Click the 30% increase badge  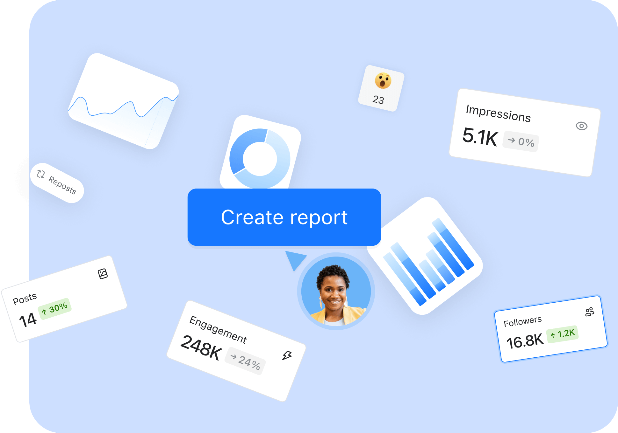coord(54,308)
